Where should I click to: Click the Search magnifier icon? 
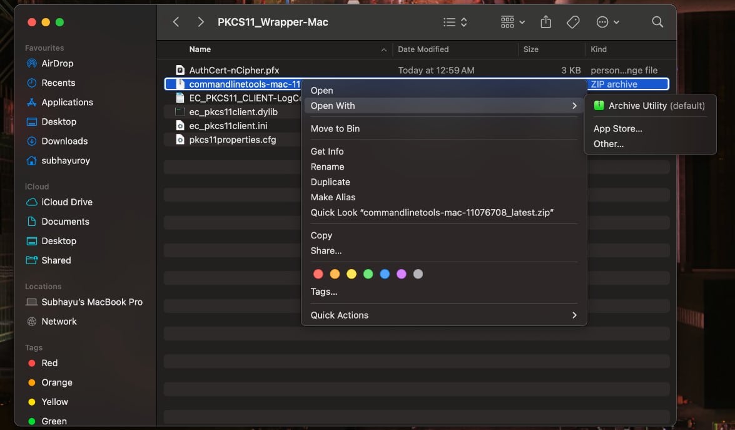pos(657,22)
